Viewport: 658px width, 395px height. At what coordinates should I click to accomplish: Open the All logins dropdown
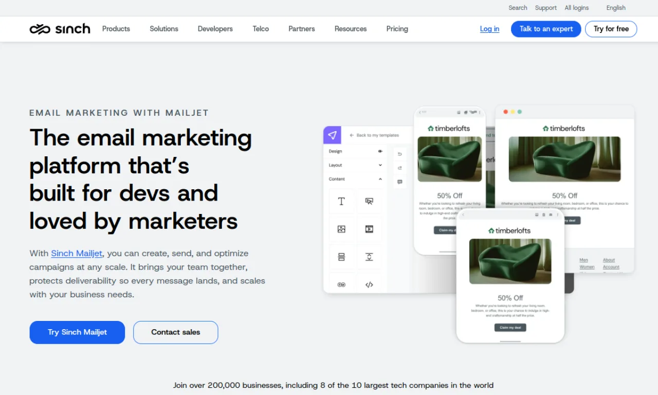(x=577, y=8)
